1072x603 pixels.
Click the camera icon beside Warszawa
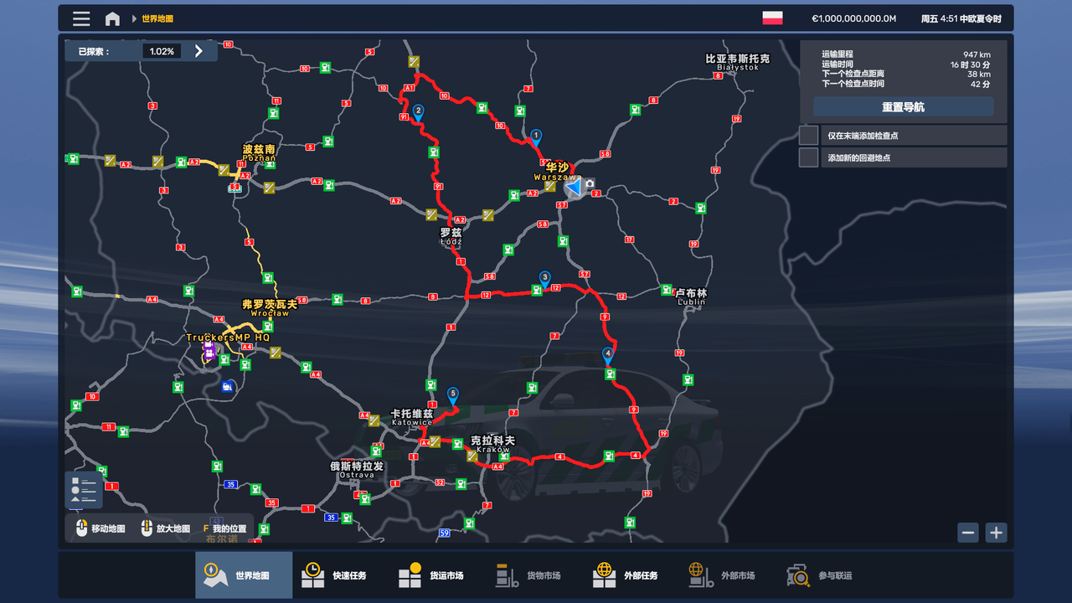point(590,184)
